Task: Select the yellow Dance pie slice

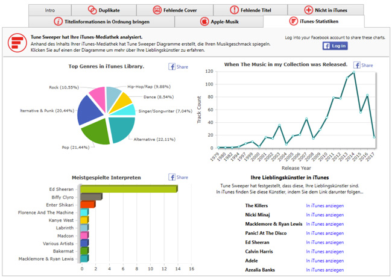Action: [x=122, y=102]
